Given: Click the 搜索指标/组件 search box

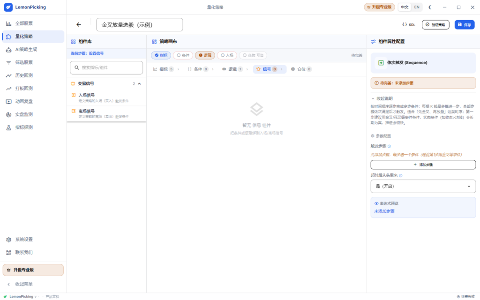Looking at the screenshot, I should pyautogui.click(x=106, y=67).
